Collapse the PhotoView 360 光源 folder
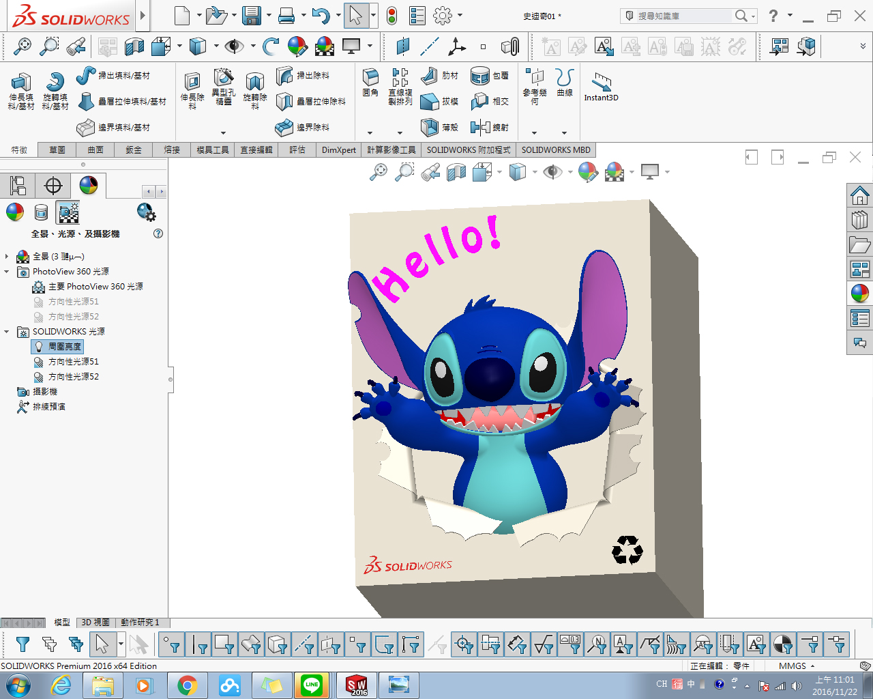 [x=7, y=272]
